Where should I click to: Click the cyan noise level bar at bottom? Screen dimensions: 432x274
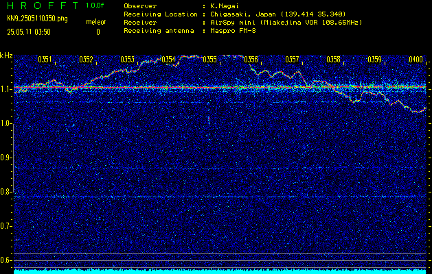[x=220, y=271]
